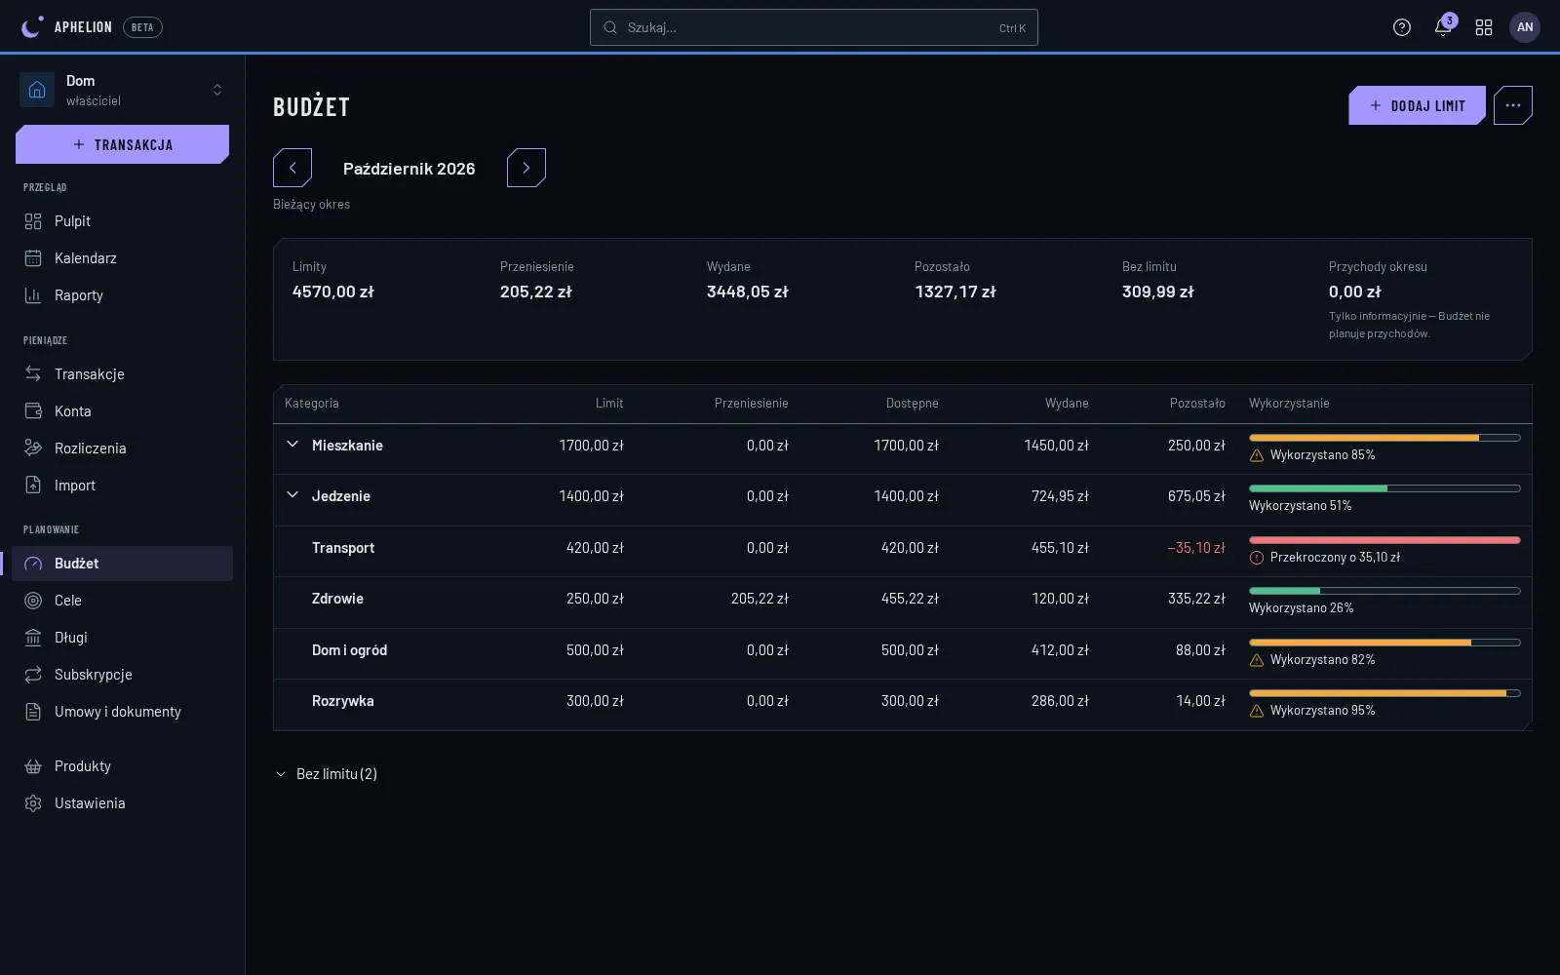1560x975 pixels.
Task: Click the Dom house icon
Action: 37,90
